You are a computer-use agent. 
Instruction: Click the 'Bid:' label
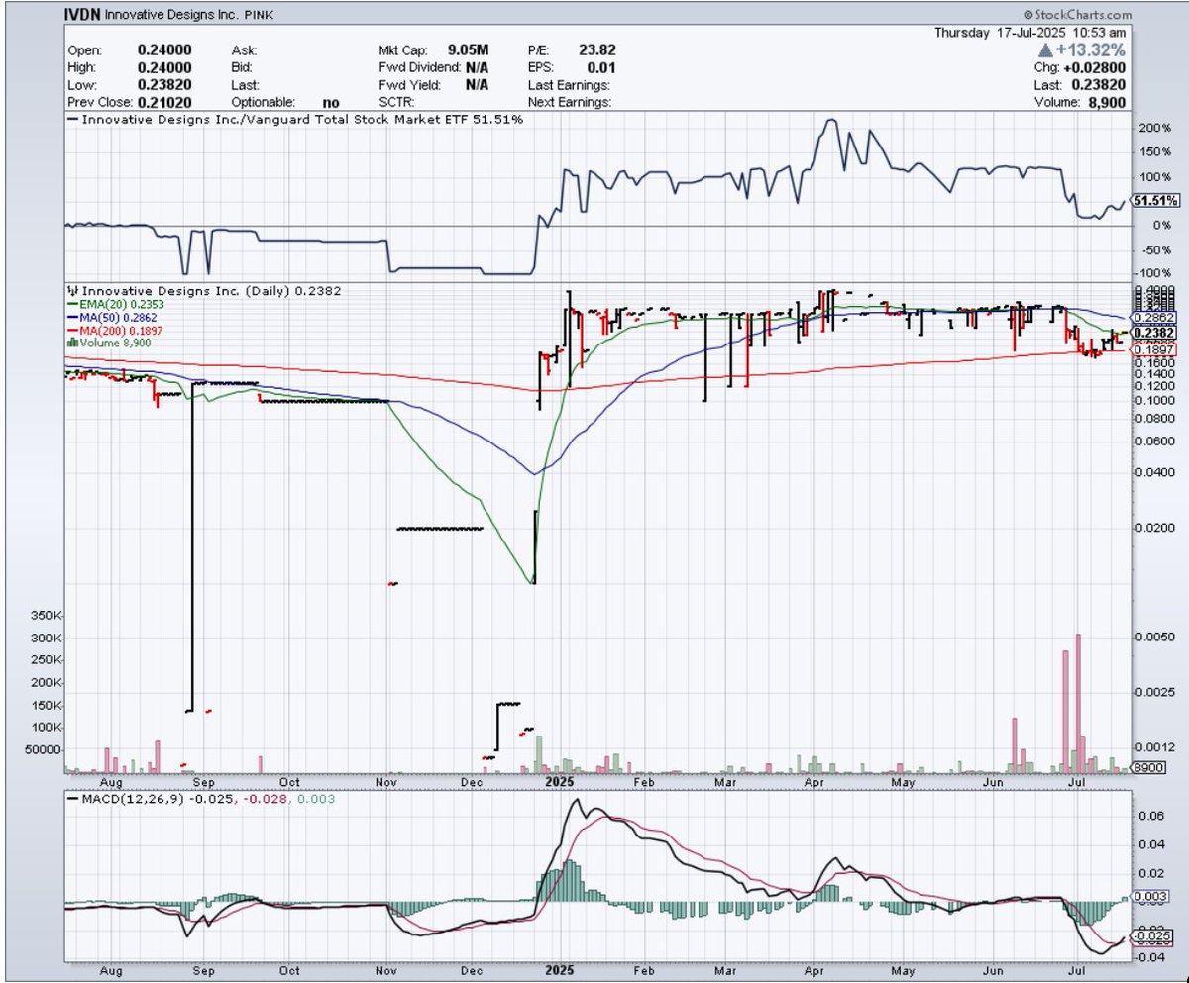click(244, 68)
